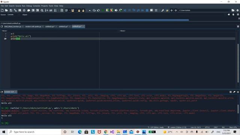Click the CRLF line endings status
Image resolution: width=240 pixels, height=135 pixels.
click(x=216, y=127)
